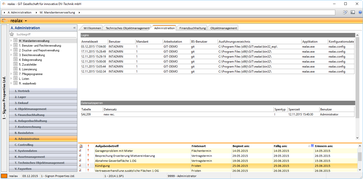363x179 pixels.
Task: Open the blue help question mark icon
Action: click(360, 12)
